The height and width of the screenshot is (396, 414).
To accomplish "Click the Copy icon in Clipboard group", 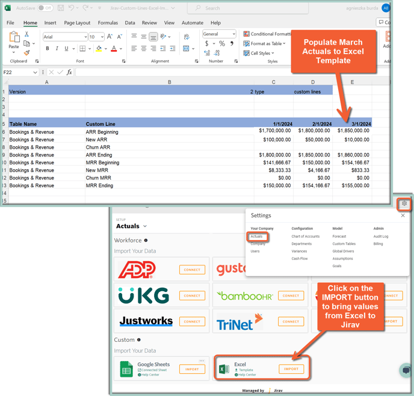I will pyautogui.click(x=26, y=43).
